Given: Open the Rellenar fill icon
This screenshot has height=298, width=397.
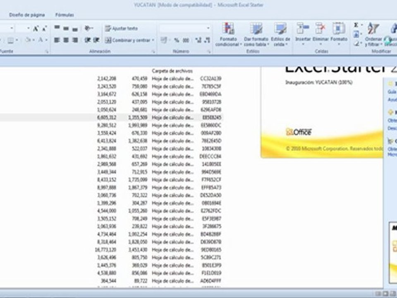Looking at the screenshot, I should point(356,34).
